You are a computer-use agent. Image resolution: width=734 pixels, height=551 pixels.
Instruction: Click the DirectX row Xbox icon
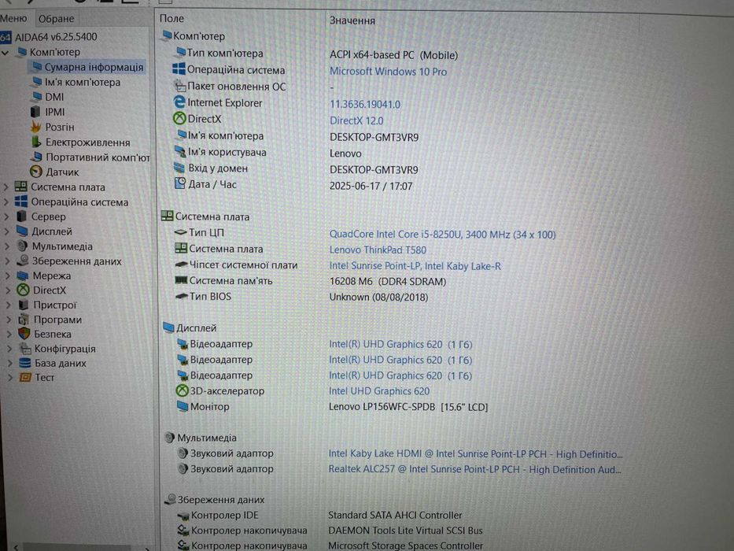[x=179, y=119]
